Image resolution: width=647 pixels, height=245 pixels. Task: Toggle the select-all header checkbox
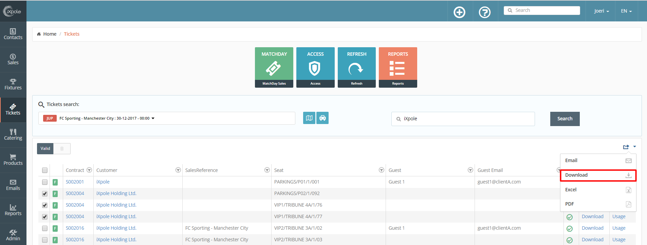(45, 170)
